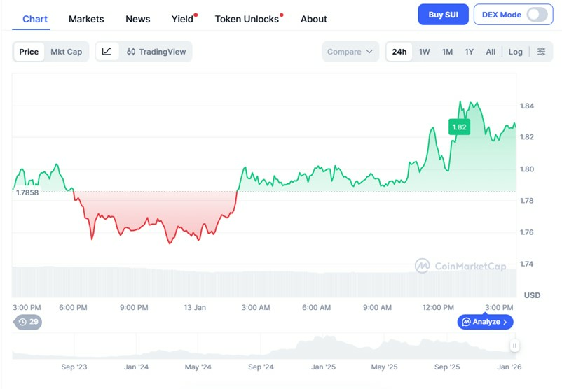Open the Compare dropdown
The height and width of the screenshot is (389, 562).
(350, 52)
